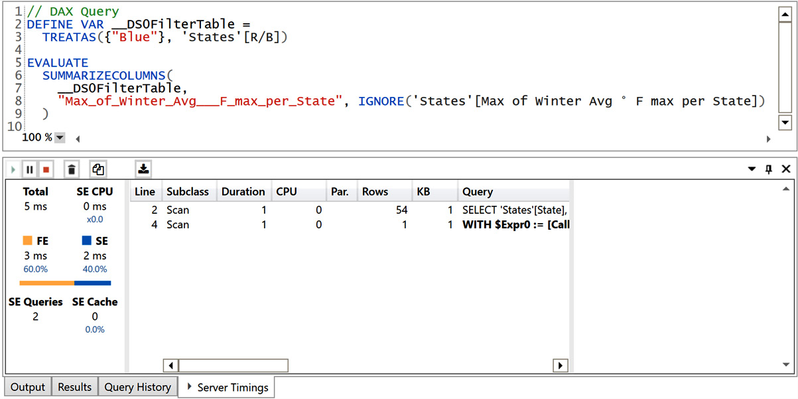
Task: Sort by the Rows column header
Action: point(375,192)
